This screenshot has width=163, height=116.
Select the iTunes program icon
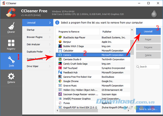[x=60, y=103]
